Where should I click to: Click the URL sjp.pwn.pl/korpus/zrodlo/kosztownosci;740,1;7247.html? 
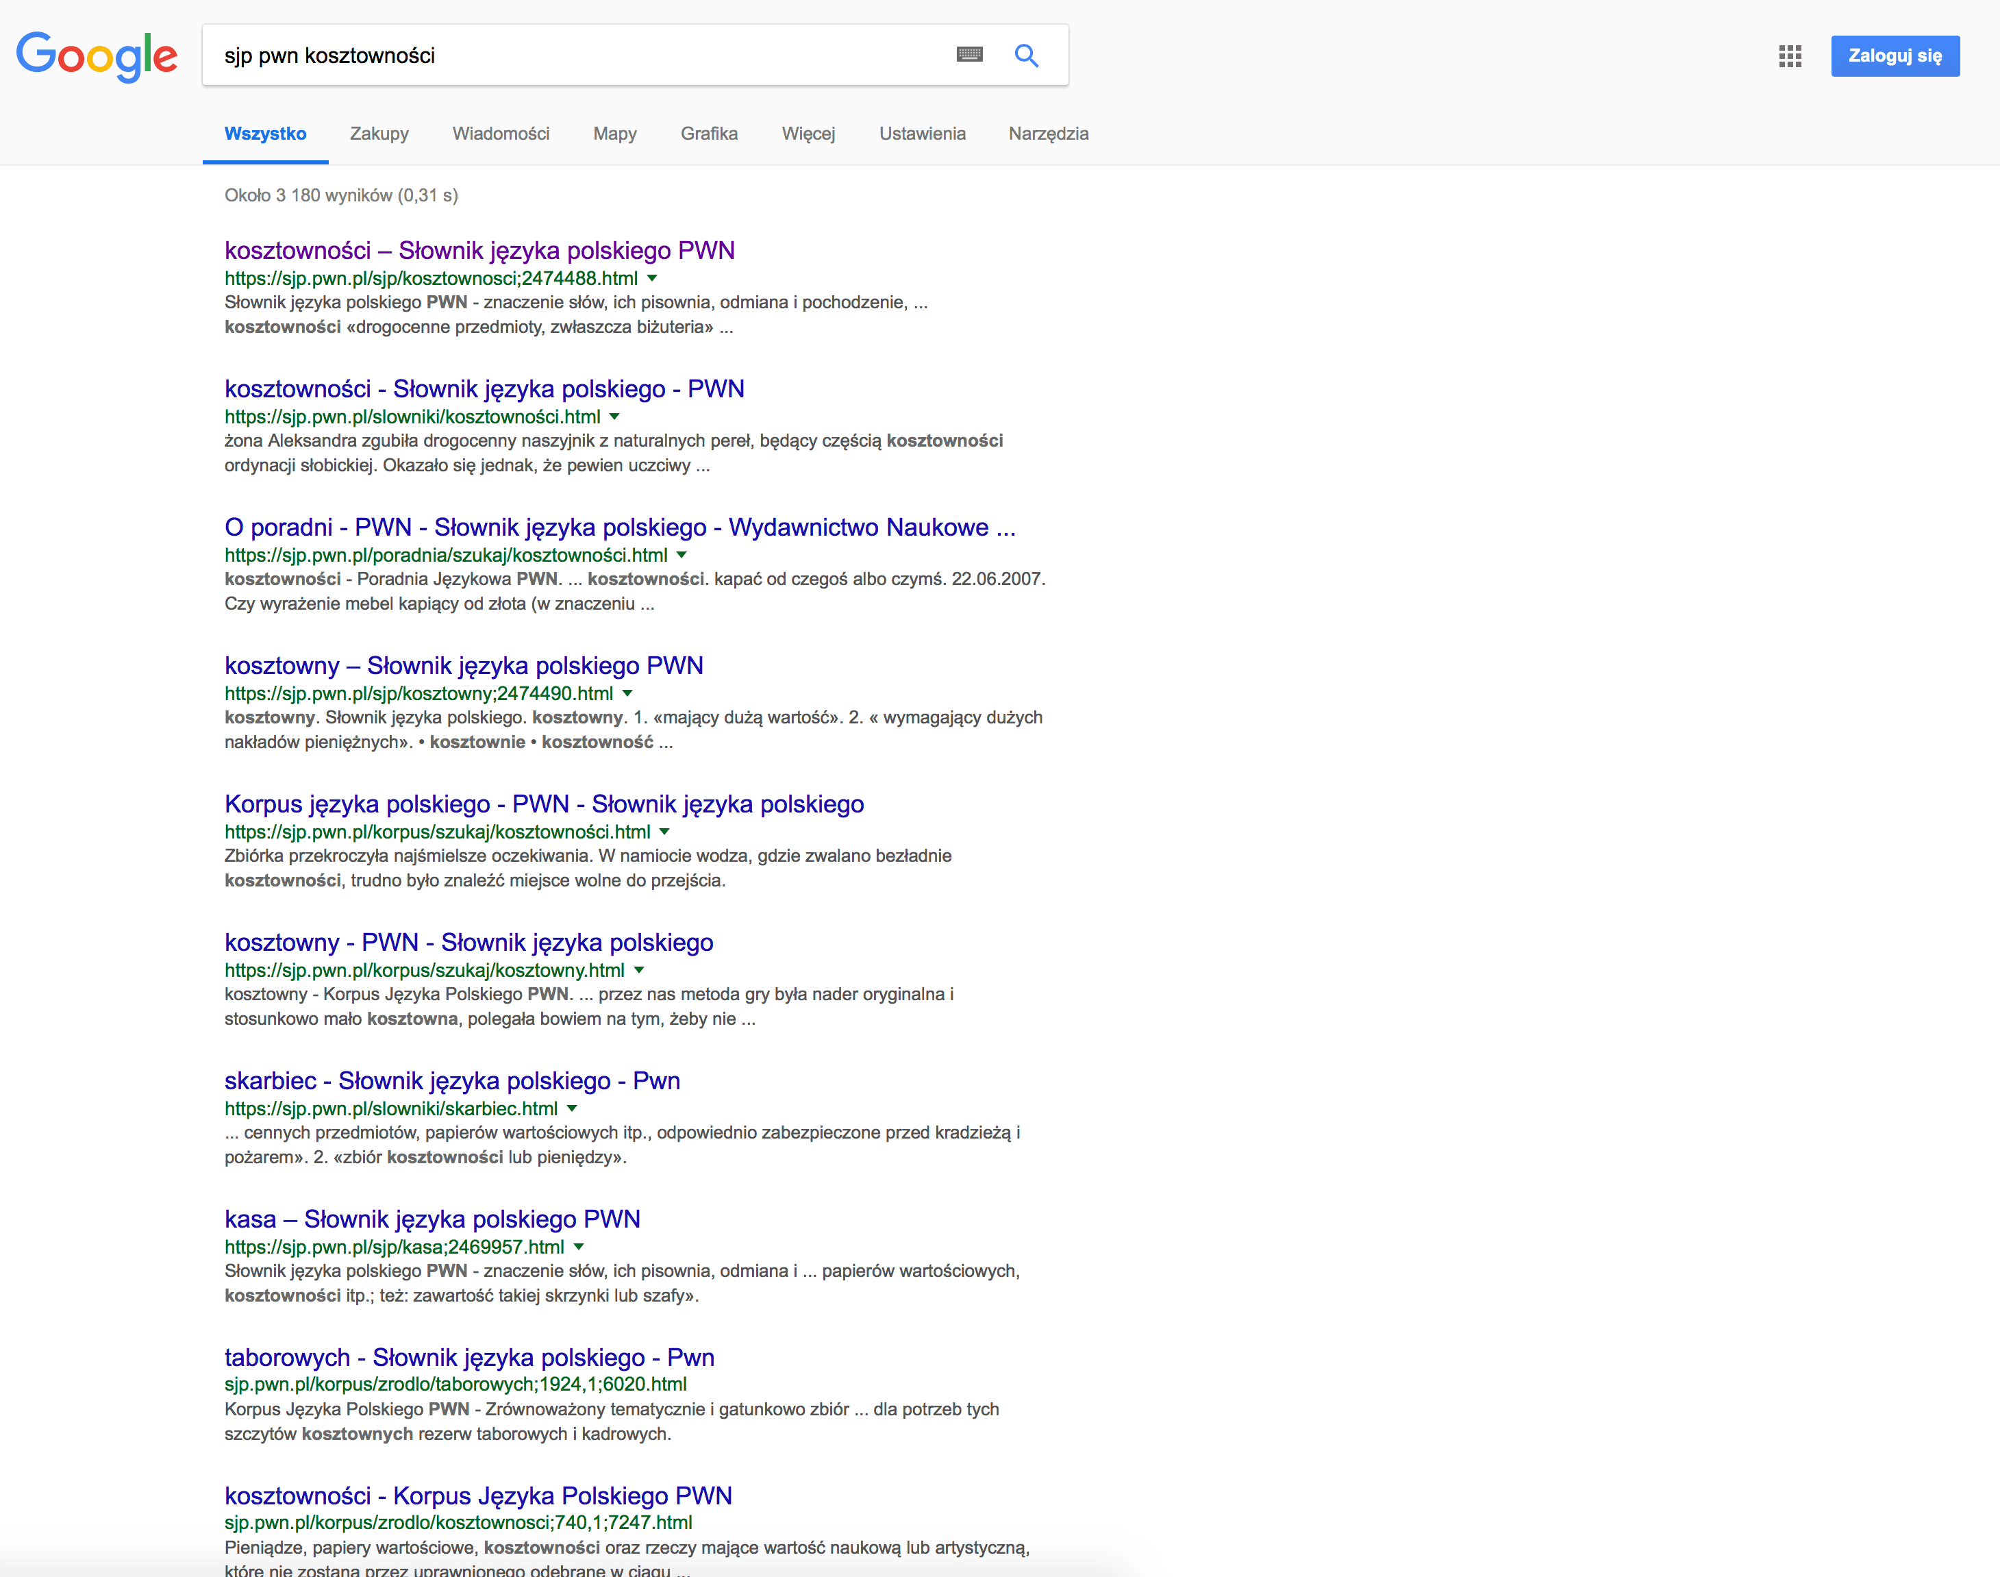[459, 1522]
